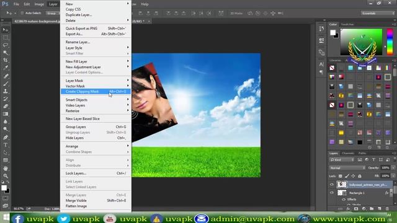Image resolution: width=397 pixels, height=223 pixels.
Task: Expand the New submenu in Layer menu
Action: tap(96, 4)
